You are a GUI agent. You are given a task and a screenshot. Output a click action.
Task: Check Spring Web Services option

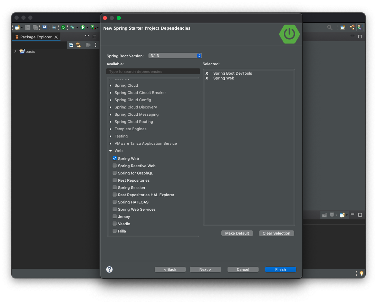click(115, 209)
